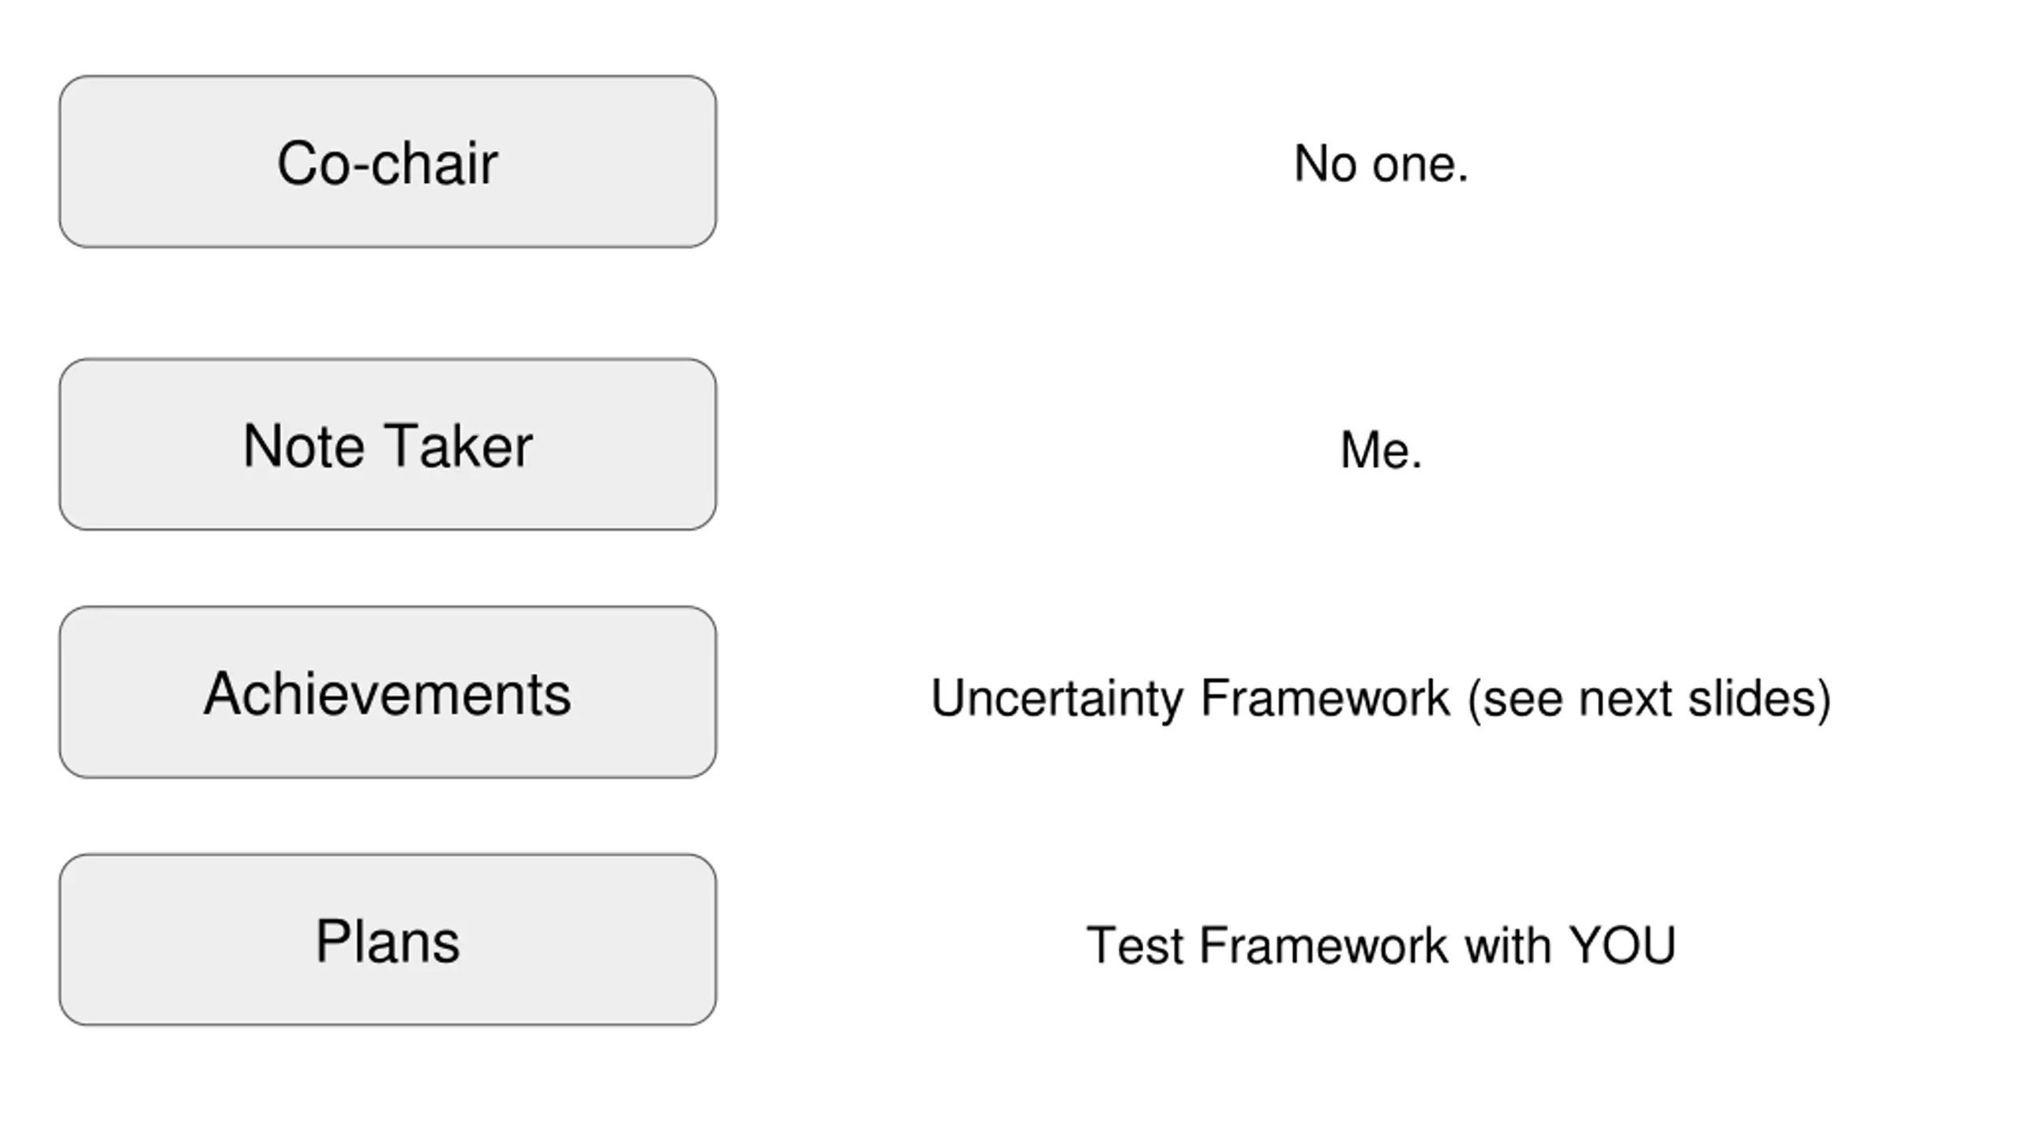Viewport: 2021px width, 1136px height.
Task: Click the Co-chair box
Action: point(388,162)
